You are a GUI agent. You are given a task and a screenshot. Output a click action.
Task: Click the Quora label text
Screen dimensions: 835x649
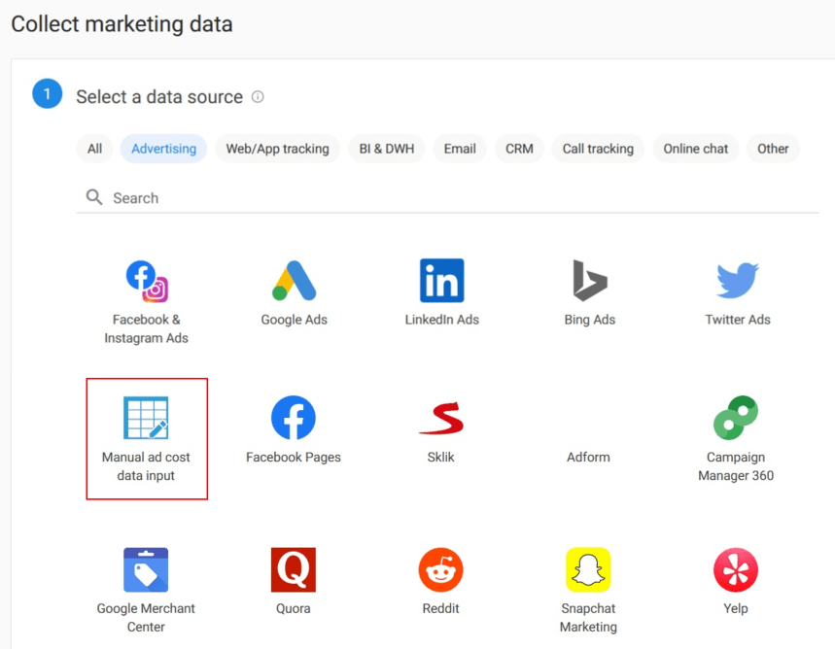(294, 608)
